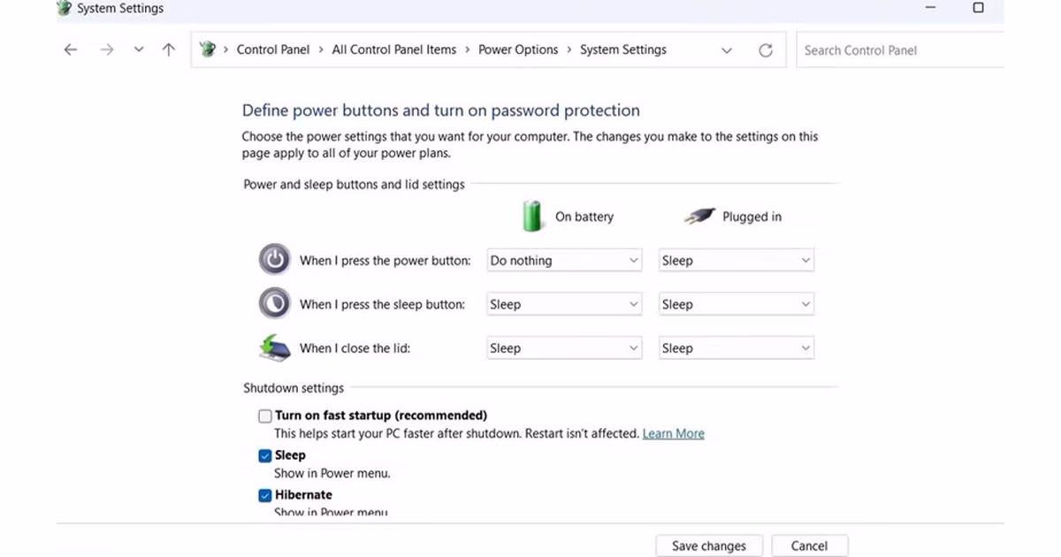The width and height of the screenshot is (1061, 557).
Task: Uncheck the Hibernate checkbox
Action: [x=265, y=496]
